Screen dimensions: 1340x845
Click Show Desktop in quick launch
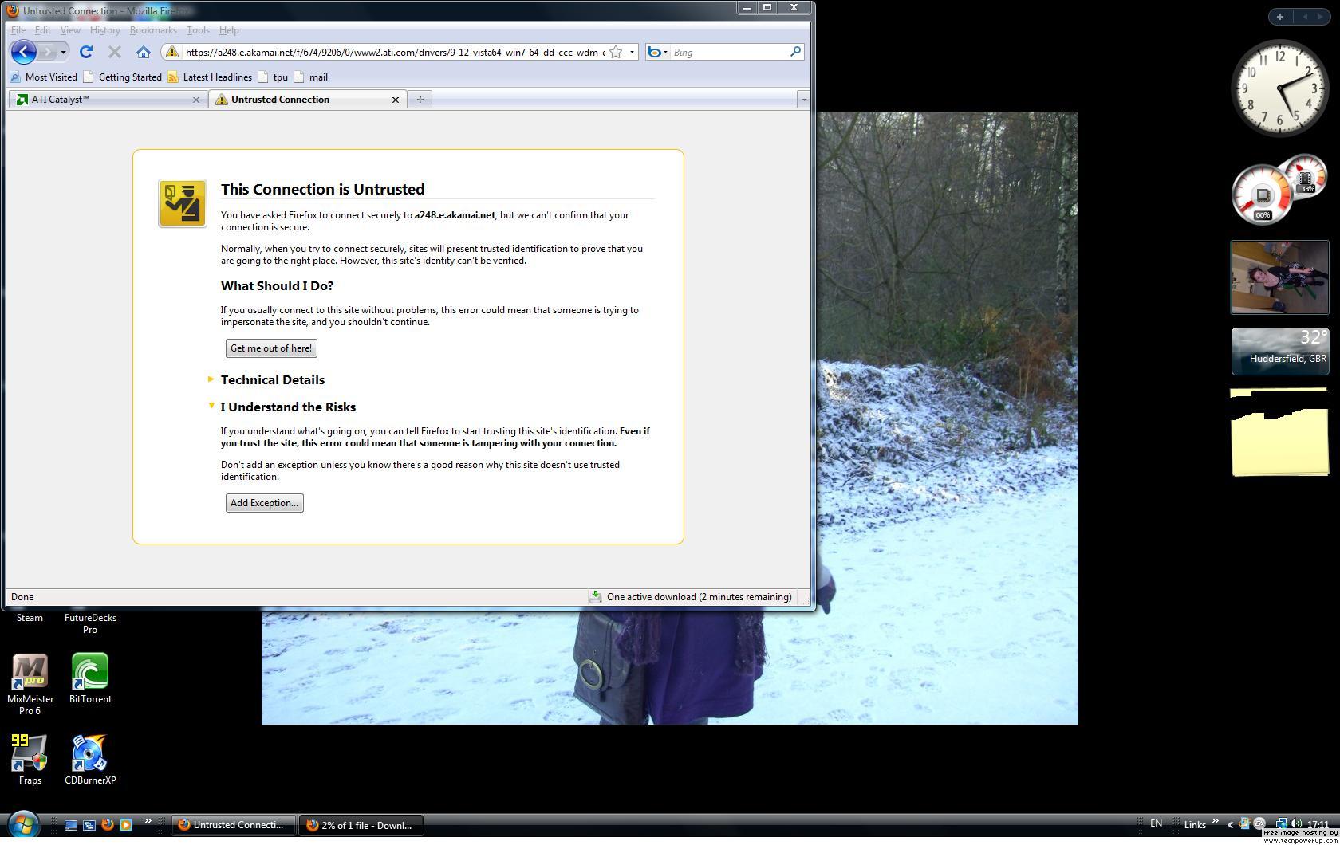[71, 825]
